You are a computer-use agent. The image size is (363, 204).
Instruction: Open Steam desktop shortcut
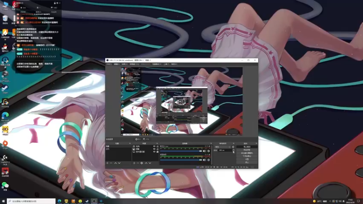point(5,89)
